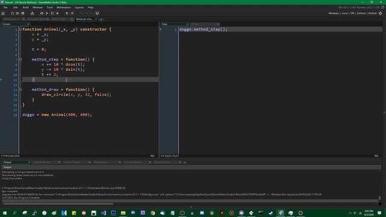
Task: Save the project with toolbar save icon
Action: click(x=23, y=13)
